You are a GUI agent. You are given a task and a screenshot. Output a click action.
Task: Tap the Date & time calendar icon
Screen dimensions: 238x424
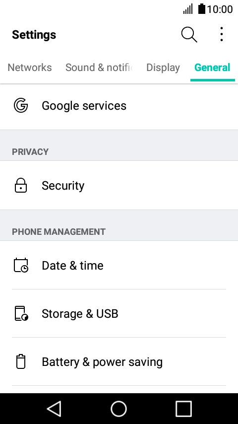(x=21, y=265)
